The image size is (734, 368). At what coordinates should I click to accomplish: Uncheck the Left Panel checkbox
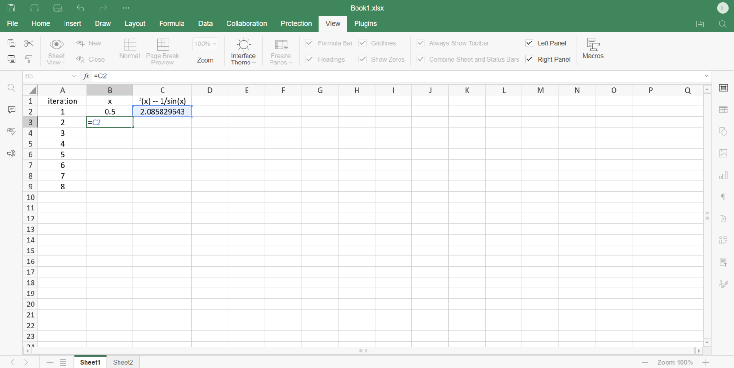click(x=529, y=43)
